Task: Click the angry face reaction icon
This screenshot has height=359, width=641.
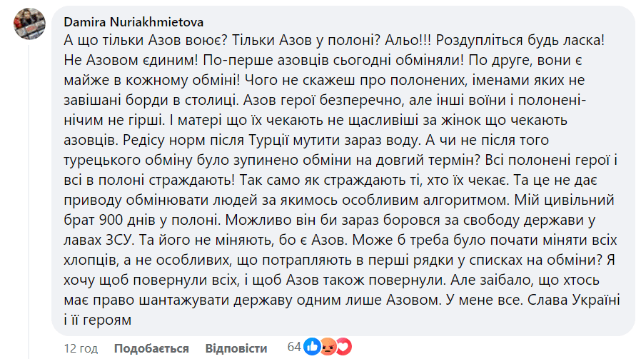Action: 329,347
